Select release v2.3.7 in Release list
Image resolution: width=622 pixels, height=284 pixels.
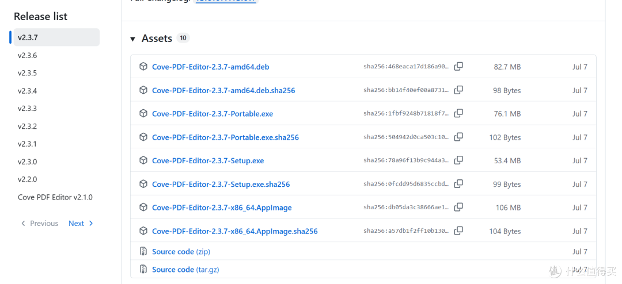(56, 37)
